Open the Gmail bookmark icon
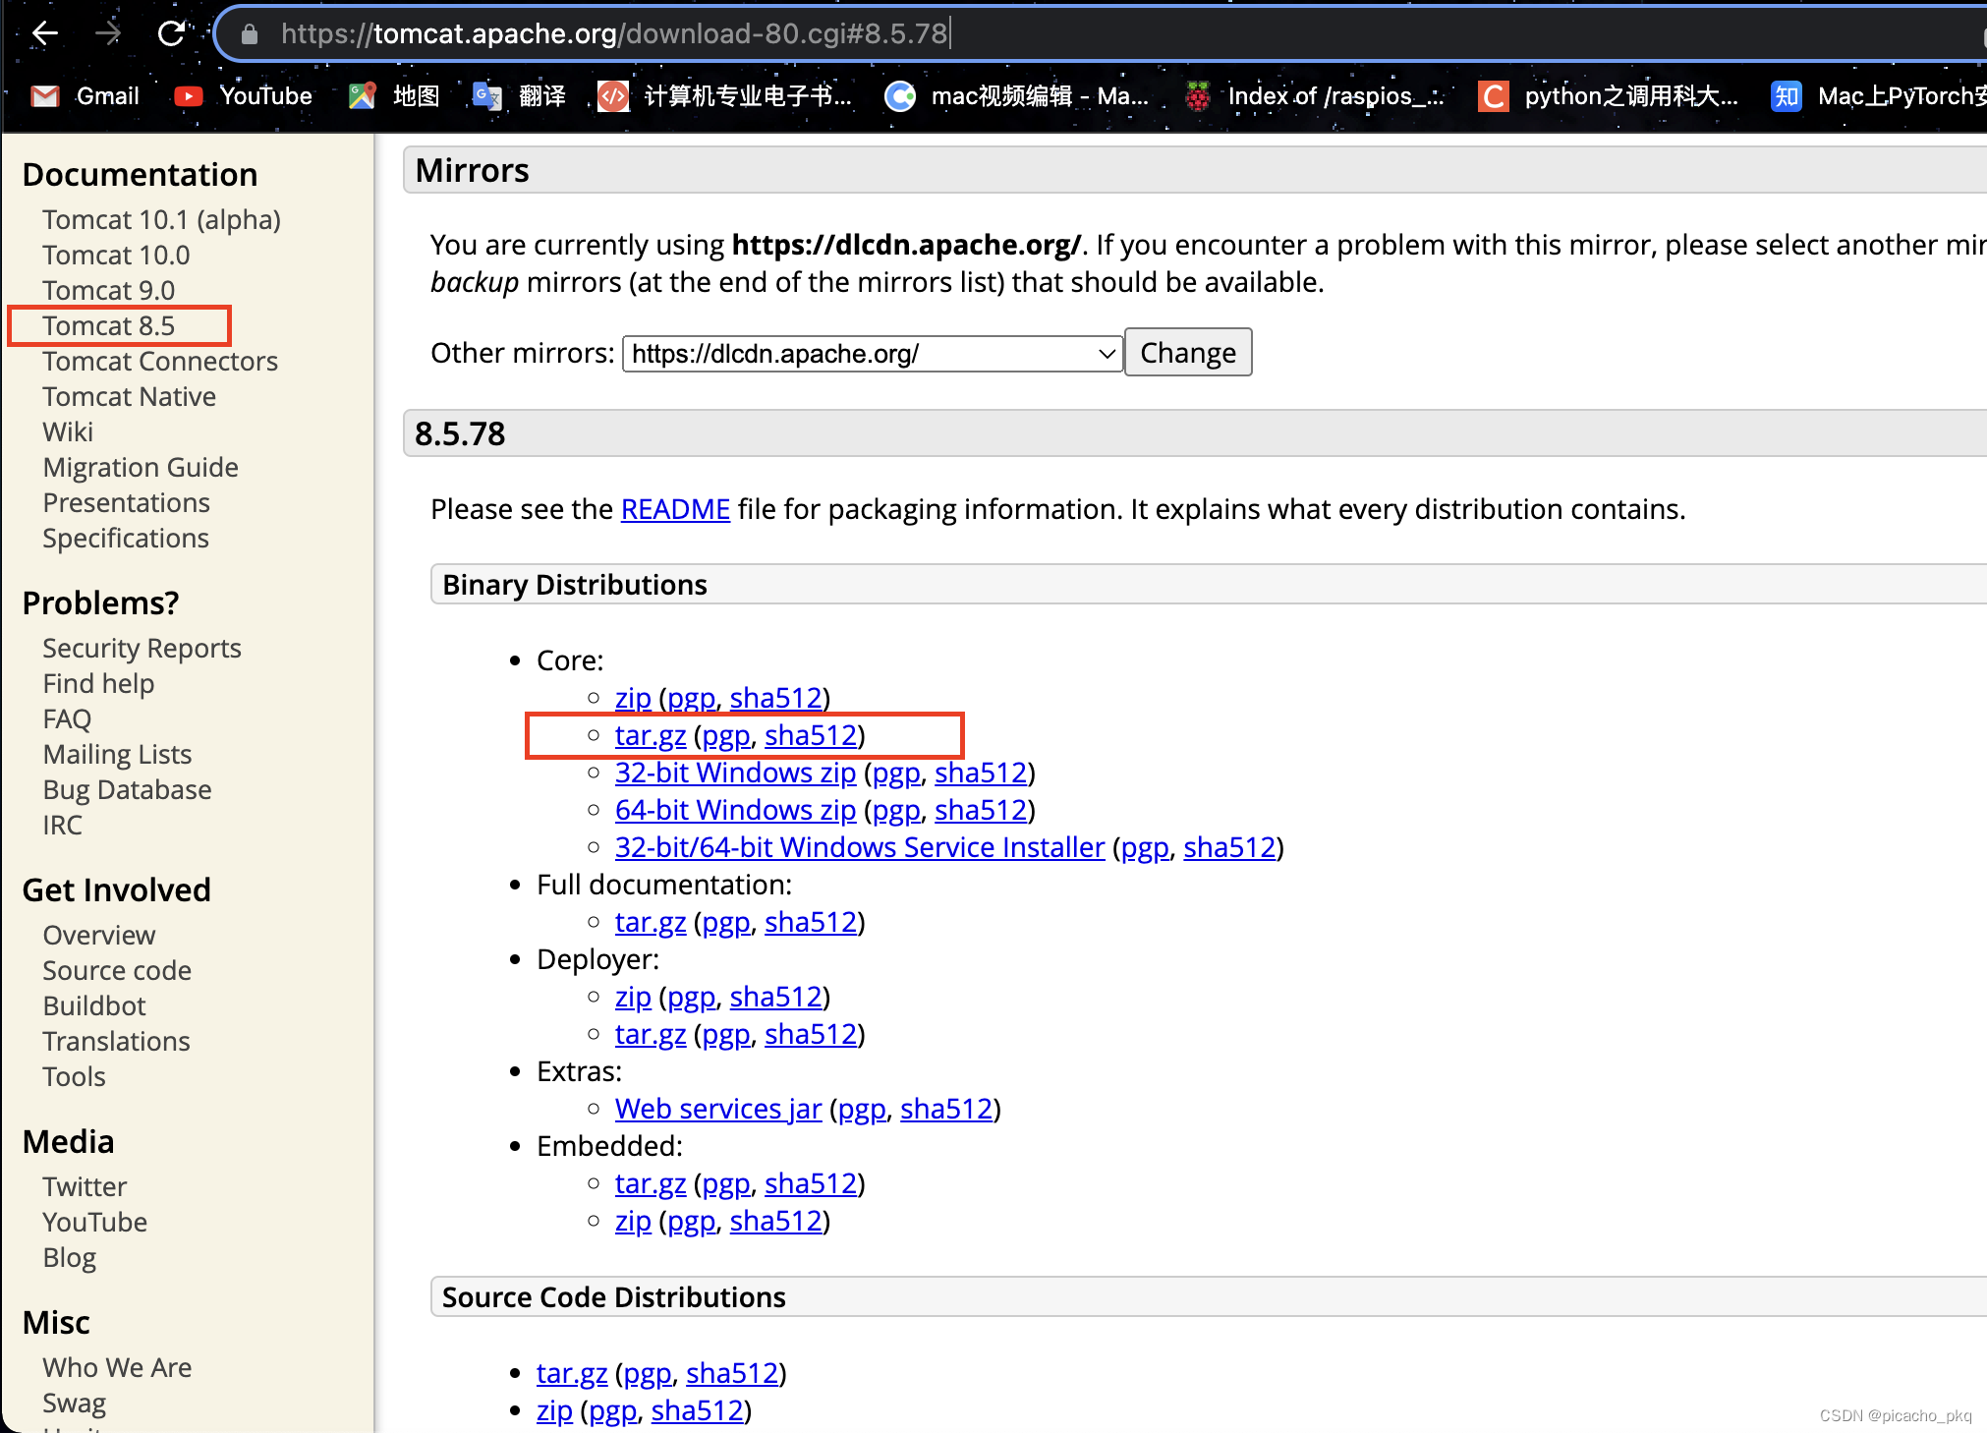Image resolution: width=1987 pixels, height=1433 pixels. (45, 96)
